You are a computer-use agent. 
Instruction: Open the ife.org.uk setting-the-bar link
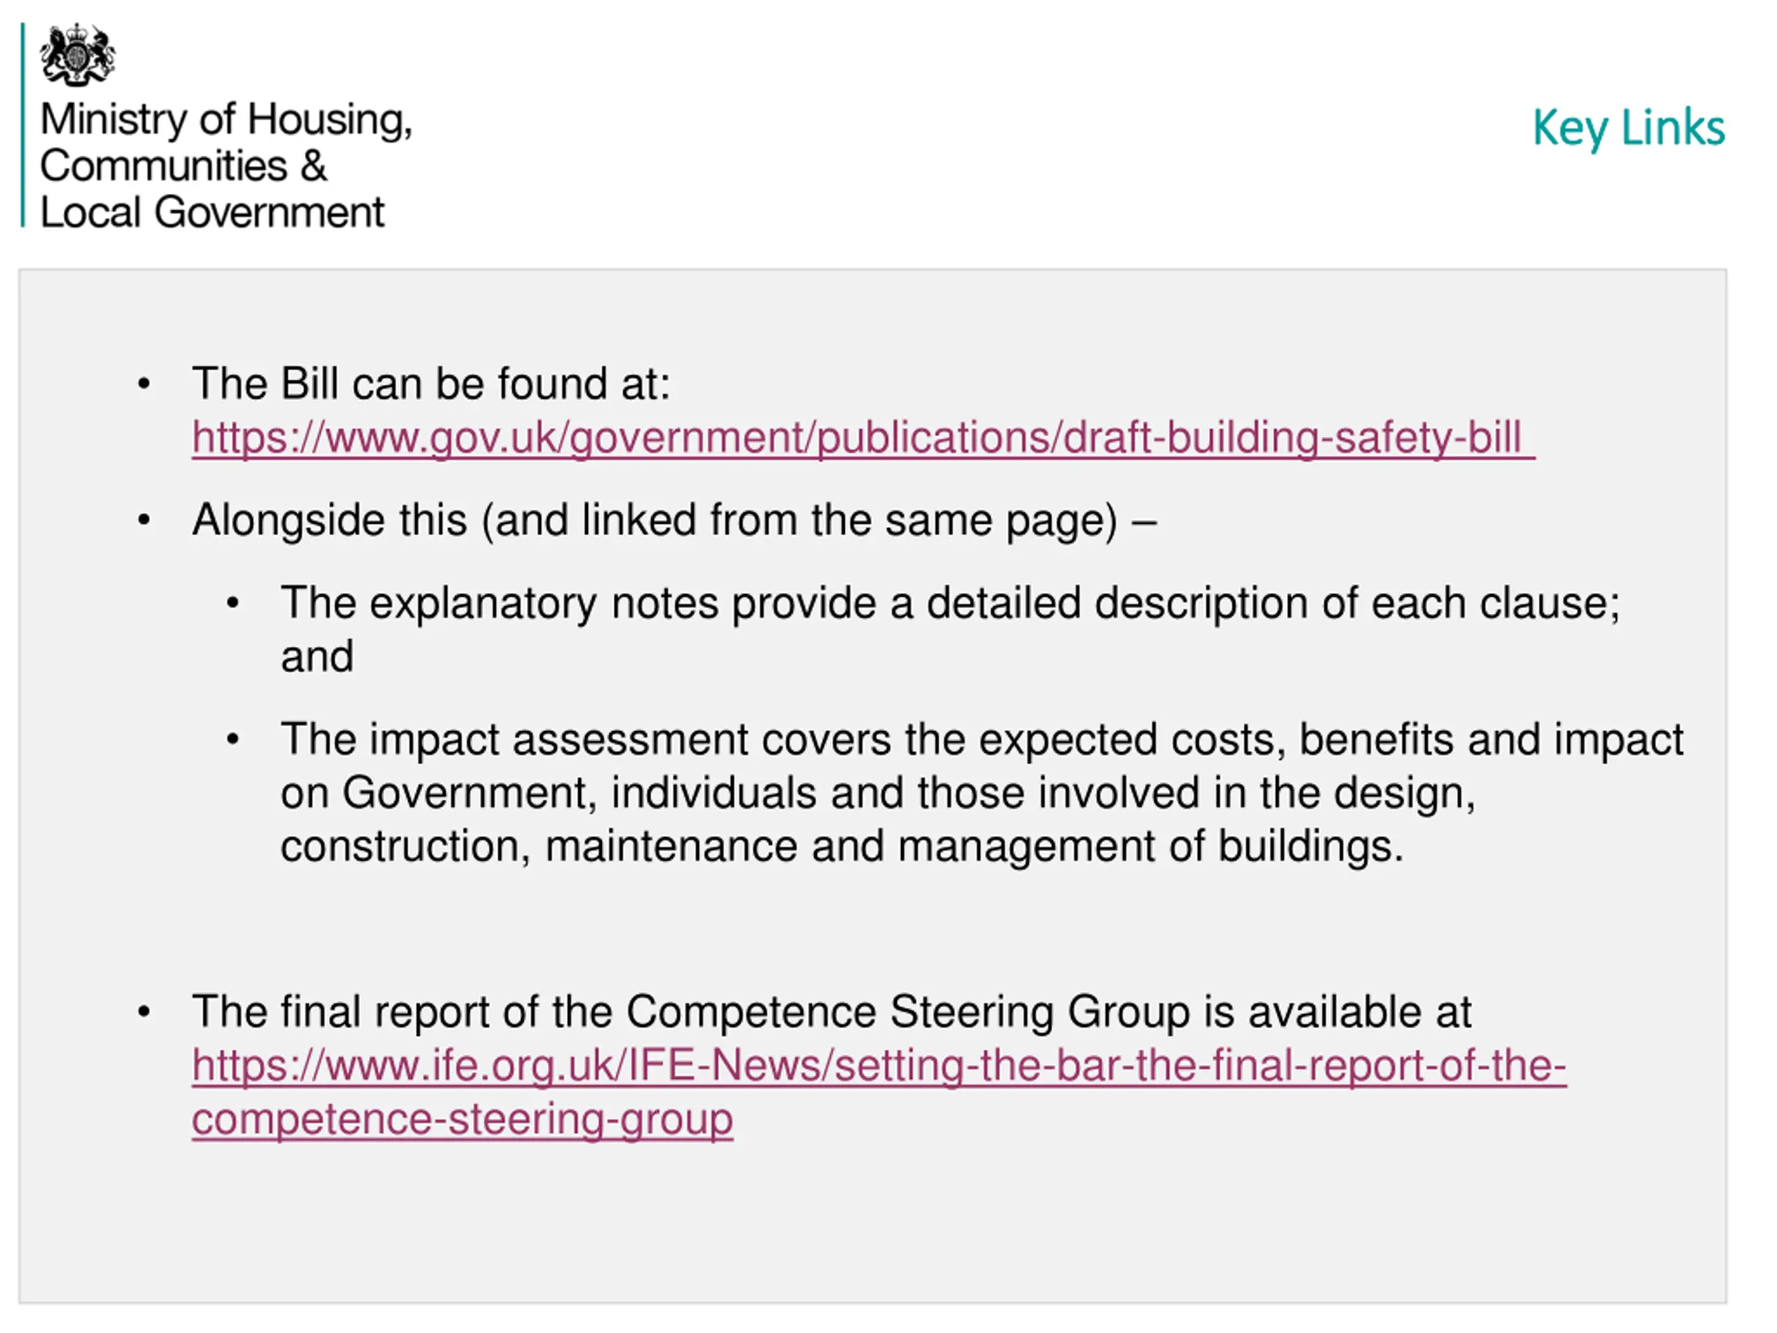tap(879, 1067)
